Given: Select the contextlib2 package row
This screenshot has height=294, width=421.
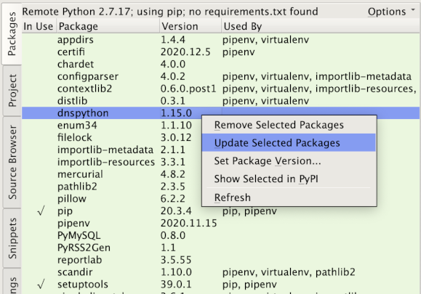Looking at the screenshot, I should (221, 89).
